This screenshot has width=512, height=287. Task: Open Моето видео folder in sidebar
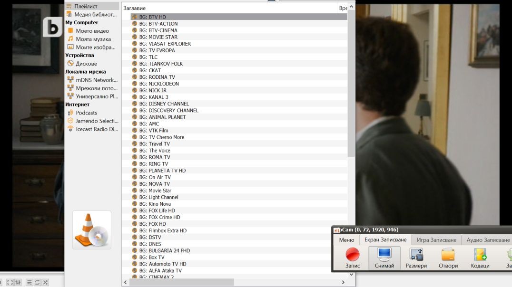pyautogui.click(x=92, y=31)
